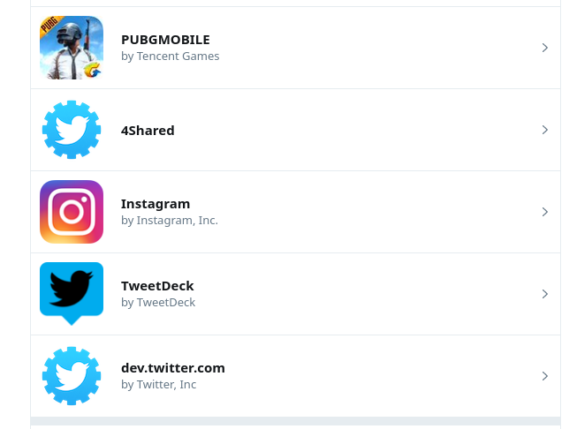Expand the dev.twitter.com row chevron

coord(545,376)
